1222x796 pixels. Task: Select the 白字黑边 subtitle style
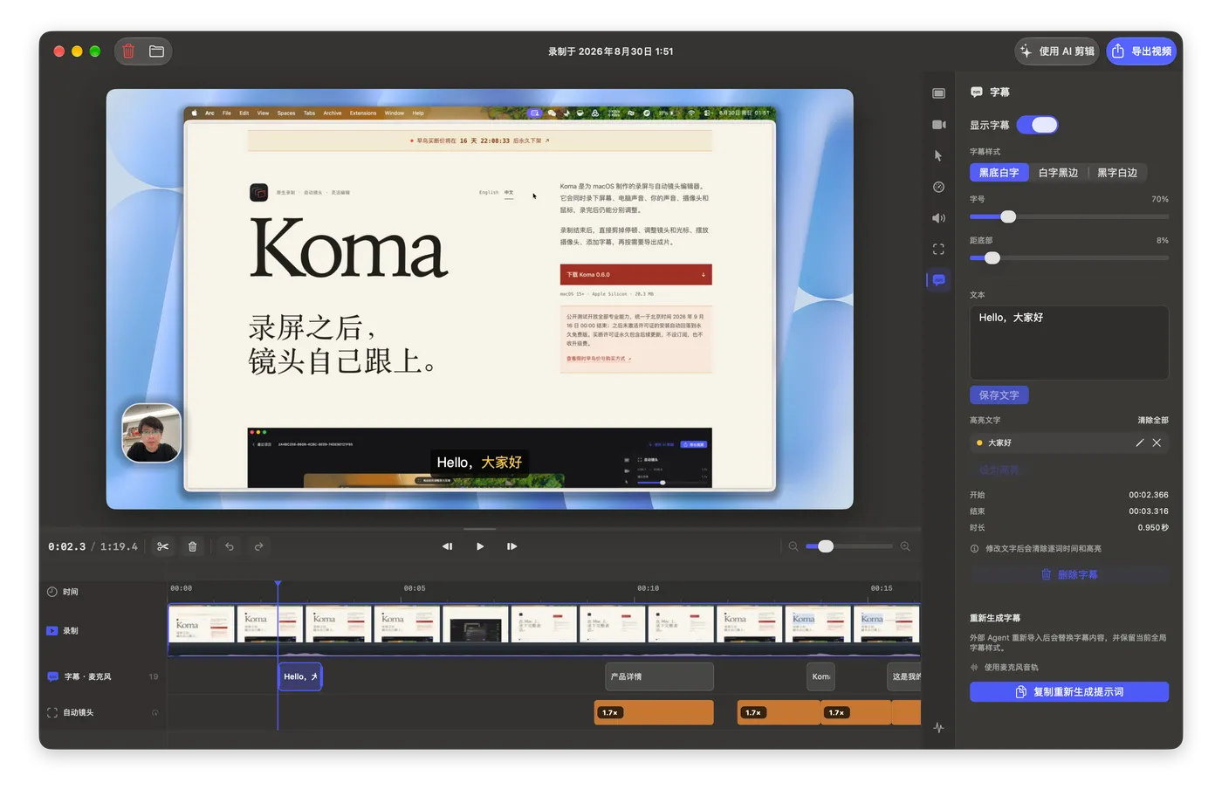point(1058,173)
